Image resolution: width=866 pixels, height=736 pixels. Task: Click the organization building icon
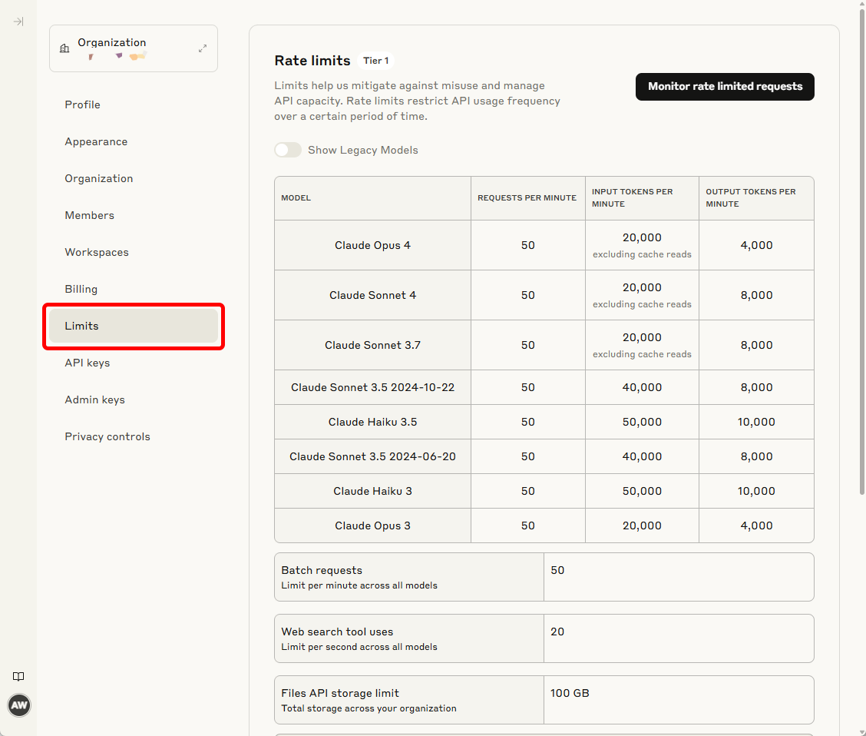[x=64, y=48]
